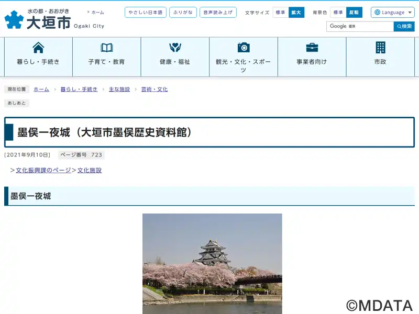Screen dimensions: 419x314
Task: Click the 検索 search button
Action: pos(404,27)
